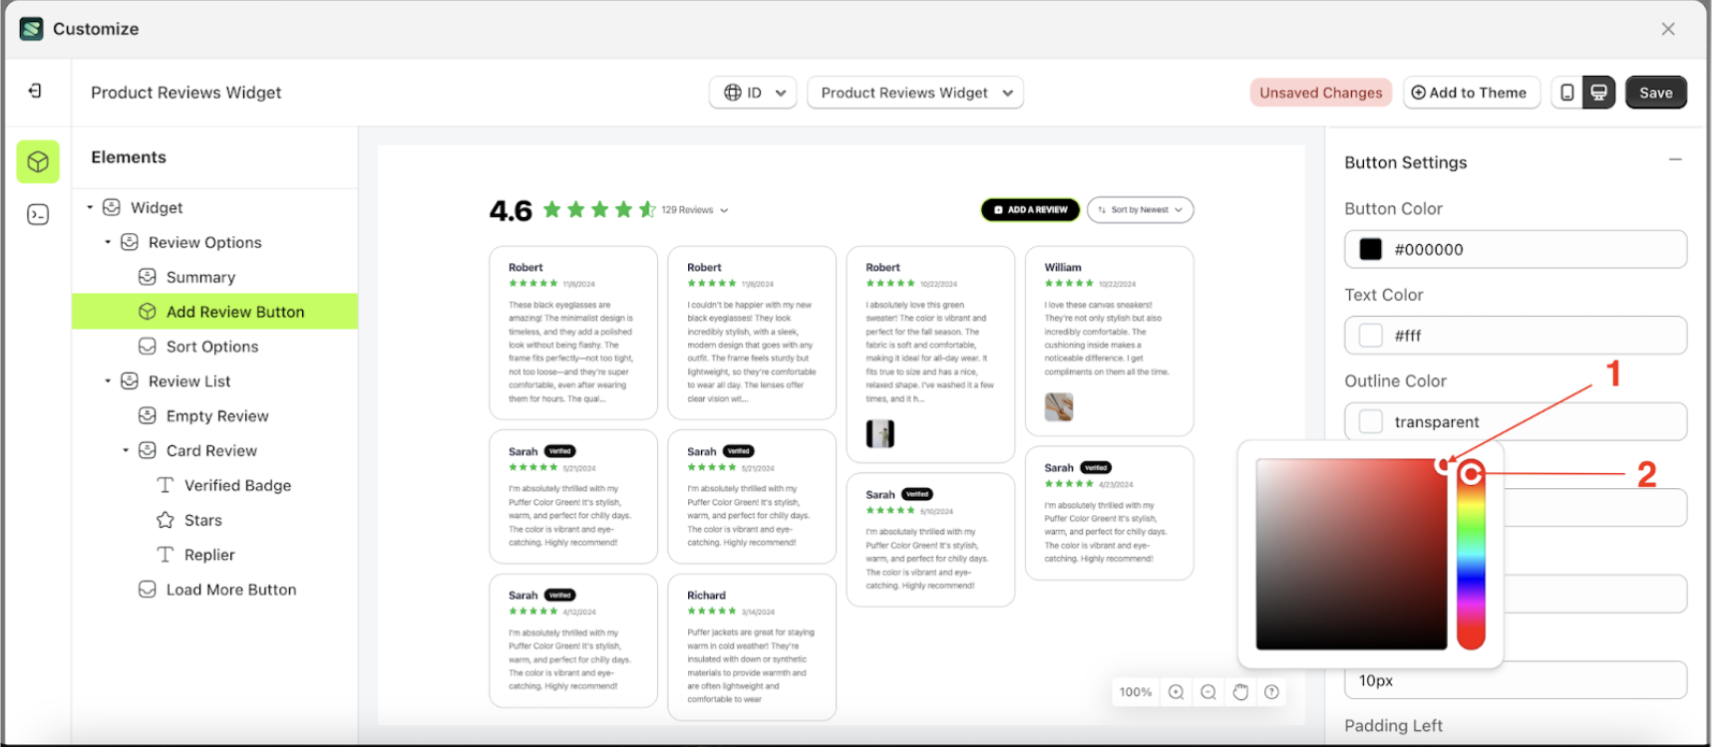Open the ID language dropdown
This screenshot has width=1713, height=747.
click(753, 93)
